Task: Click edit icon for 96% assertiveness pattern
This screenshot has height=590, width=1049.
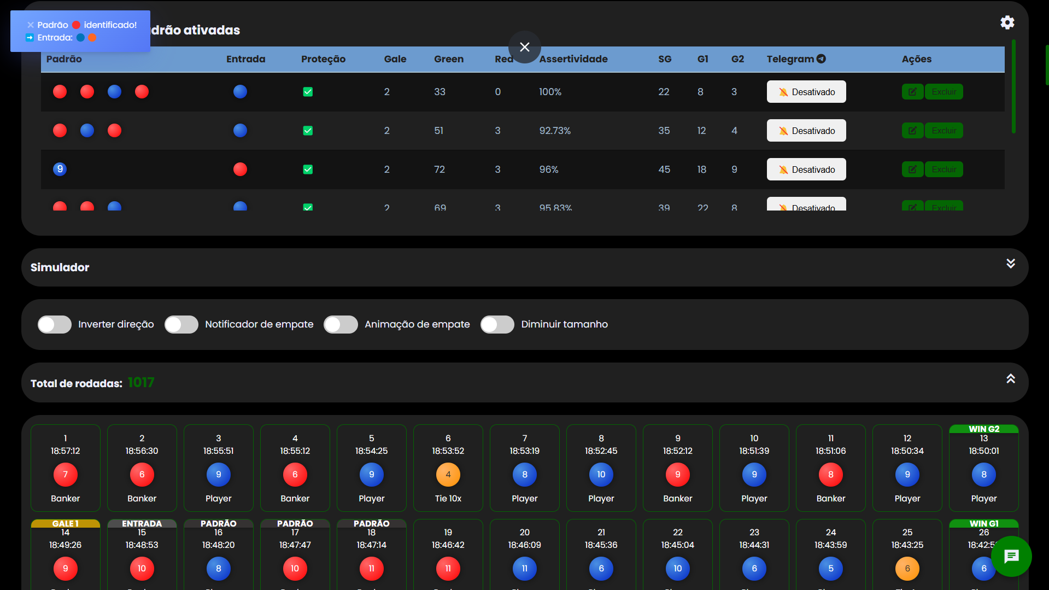Action: coord(912,170)
